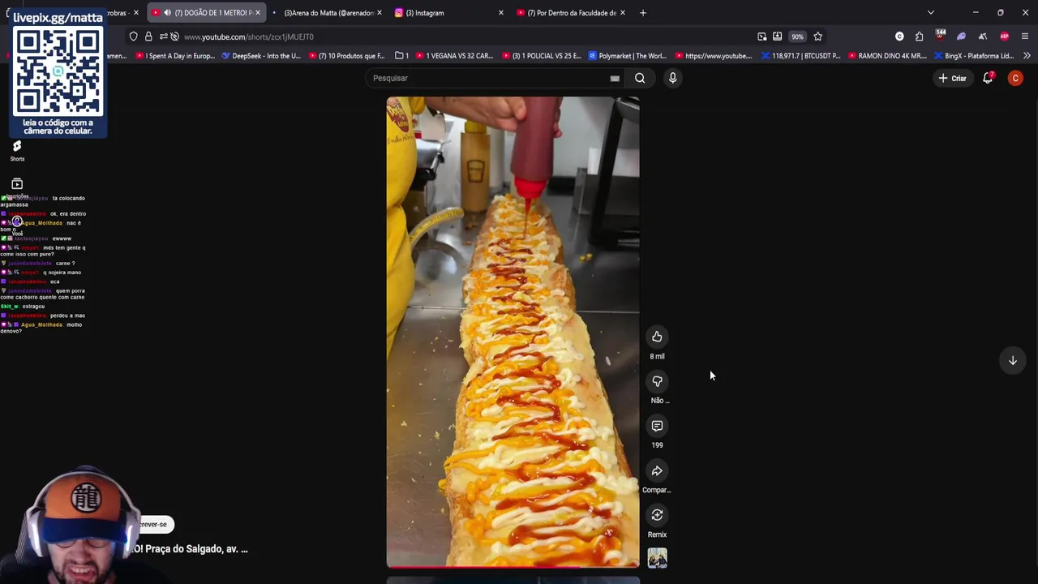Mute the DOGÃO tab via speaker icon
Viewport: 1038px width, 584px height.
point(167,13)
